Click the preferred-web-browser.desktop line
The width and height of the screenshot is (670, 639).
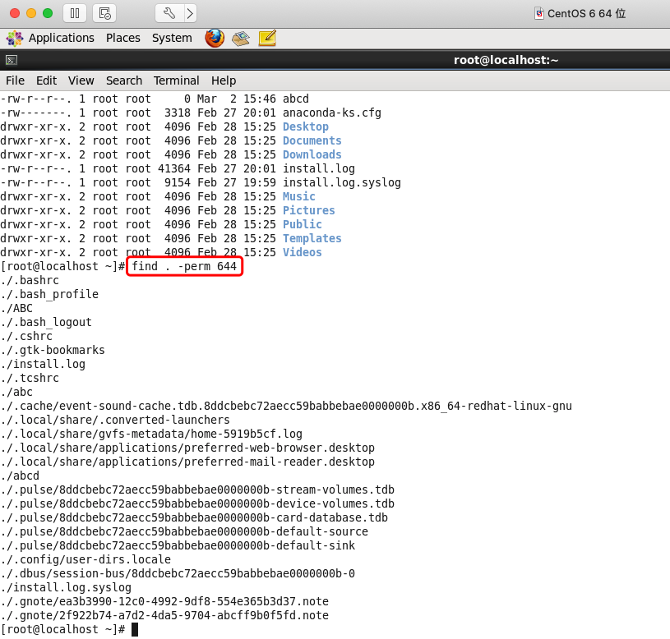pyautogui.click(x=187, y=448)
